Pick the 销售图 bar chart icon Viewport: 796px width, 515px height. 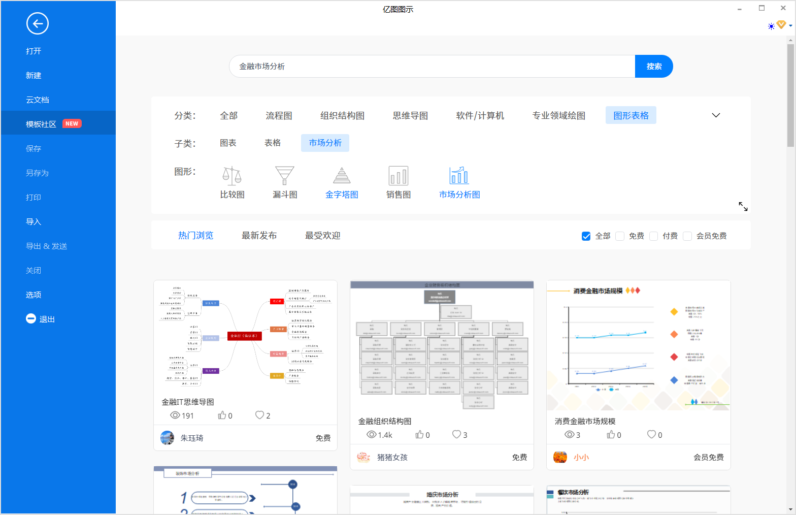pyautogui.click(x=398, y=176)
